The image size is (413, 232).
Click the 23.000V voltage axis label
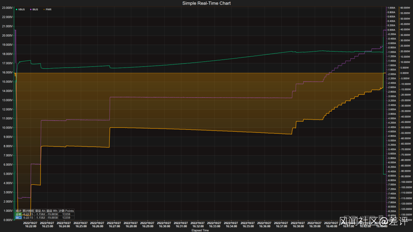(x=7, y=8)
